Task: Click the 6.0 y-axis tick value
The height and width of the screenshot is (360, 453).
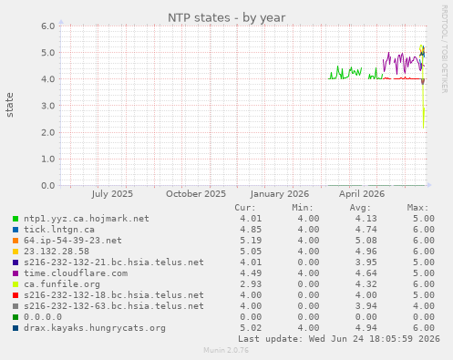Action: pyautogui.click(x=48, y=26)
